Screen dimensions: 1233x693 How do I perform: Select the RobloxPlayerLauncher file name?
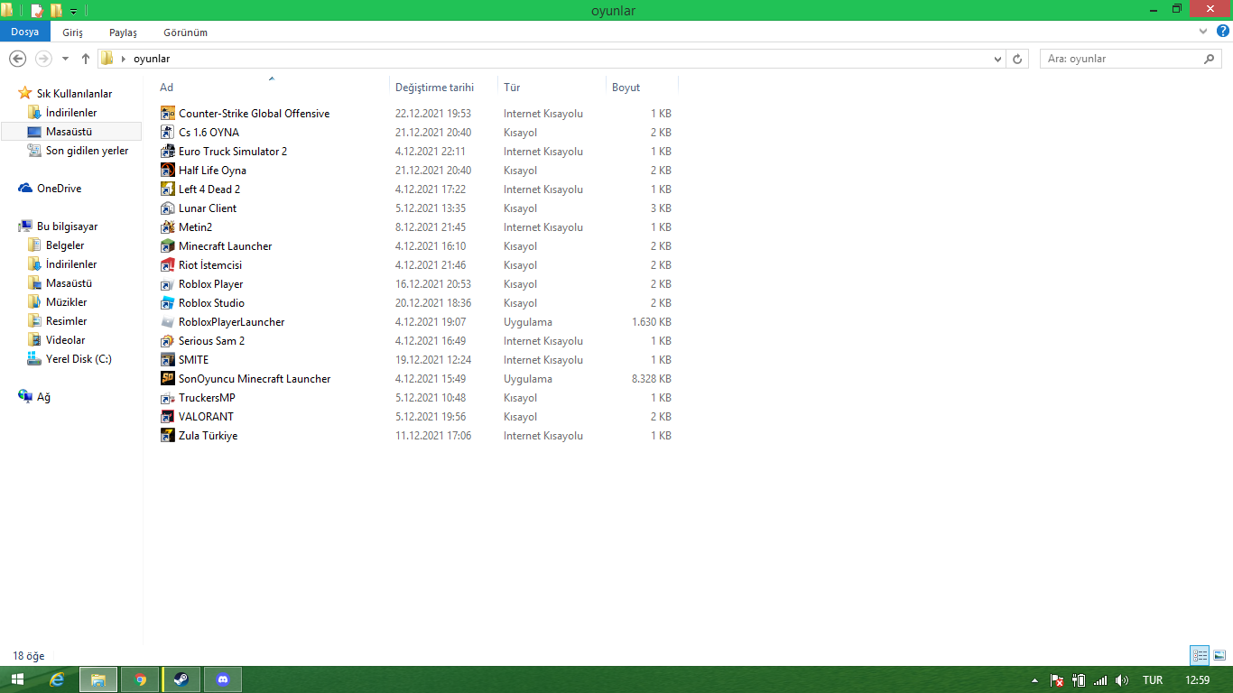point(232,322)
